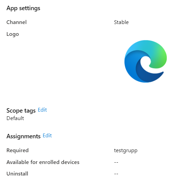This screenshot has height=188, width=190.
Task: Select the Stable channel value
Action: pos(121,22)
